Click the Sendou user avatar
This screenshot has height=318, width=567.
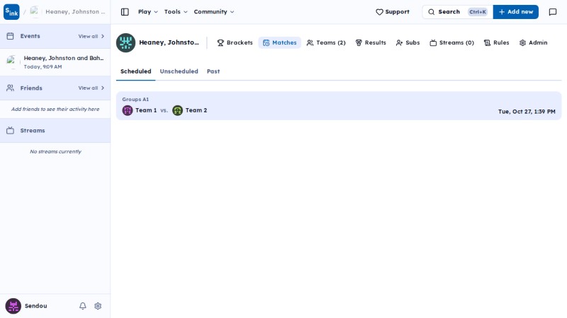click(13, 306)
